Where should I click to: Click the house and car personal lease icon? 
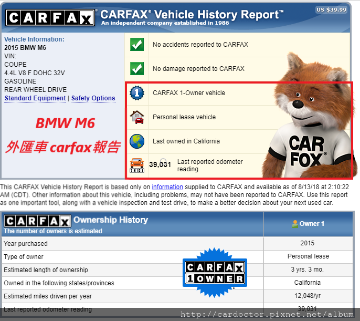[137, 117]
